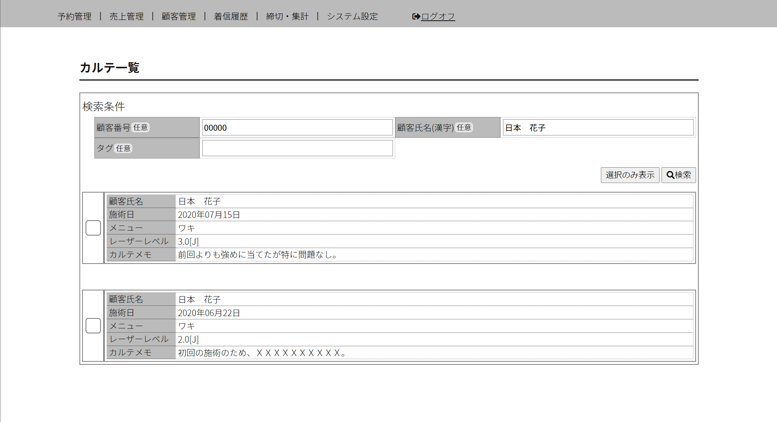
Task: Open the システム設定 menu
Action: coord(353,16)
